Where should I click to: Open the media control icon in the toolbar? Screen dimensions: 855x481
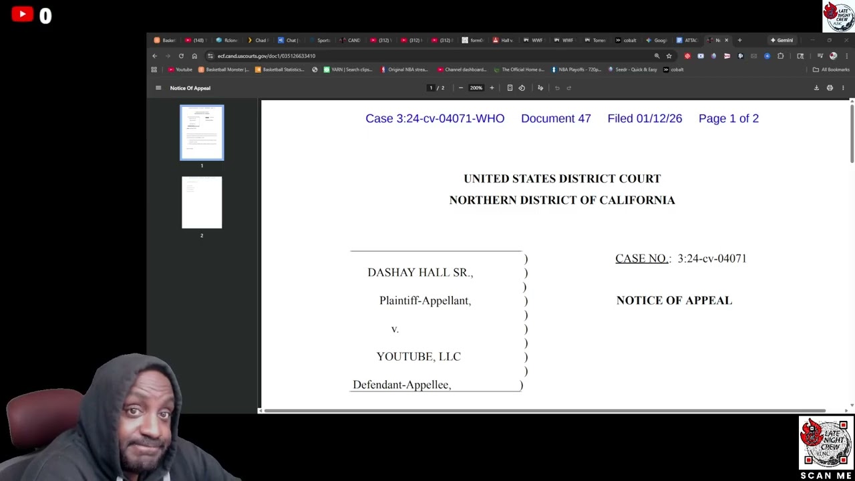(x=820, y=55)
